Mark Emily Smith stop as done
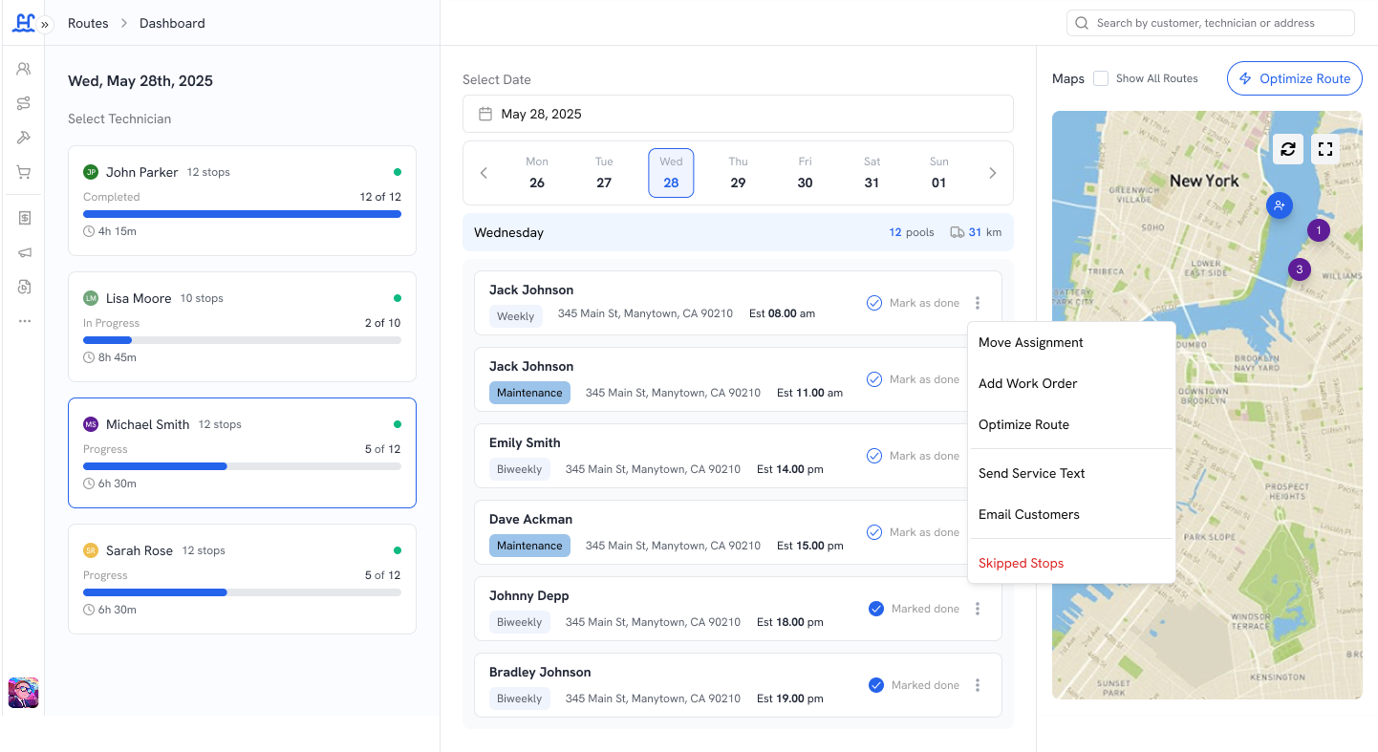Viewport: 1378px width, 752px height. click(913, 456)
